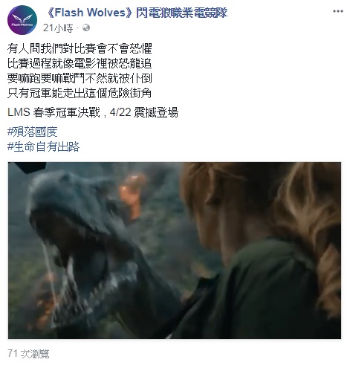Click the line 只有冠軍能走出這個危險街角
Viewport: 350px width, 365px height.
[x=80, y=93]
